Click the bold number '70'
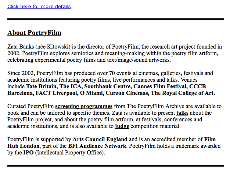 point(112,73)
